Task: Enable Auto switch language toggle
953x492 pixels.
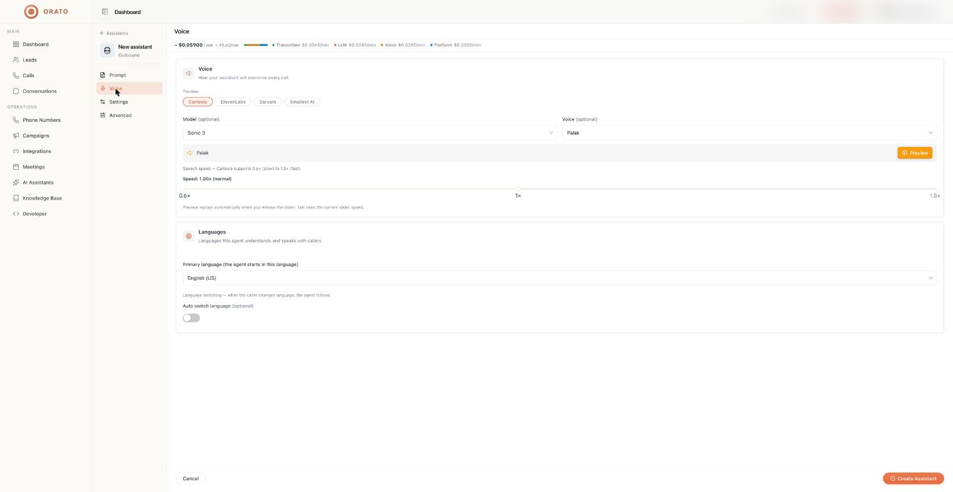Action: click(191, 318)
